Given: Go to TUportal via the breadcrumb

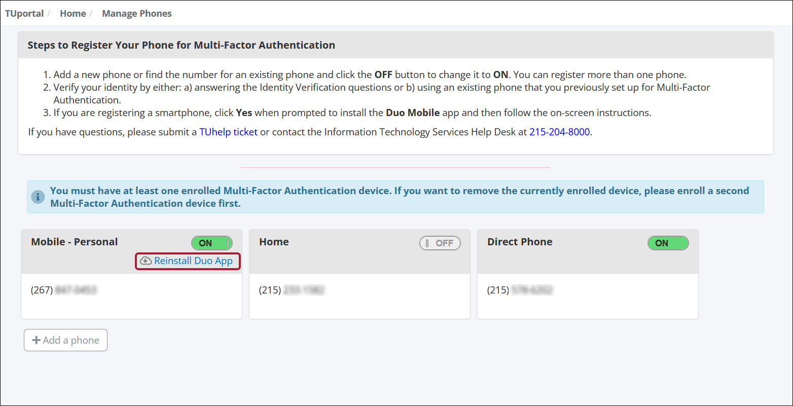Looking at the screenshot, I should click(x=24, y=13).
